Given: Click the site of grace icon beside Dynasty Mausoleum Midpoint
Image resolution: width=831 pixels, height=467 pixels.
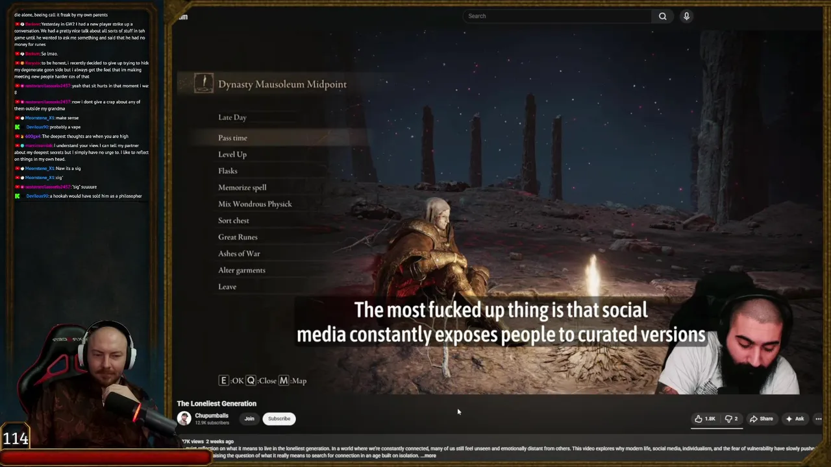Looking at the screenshot, I should (203, 83).
